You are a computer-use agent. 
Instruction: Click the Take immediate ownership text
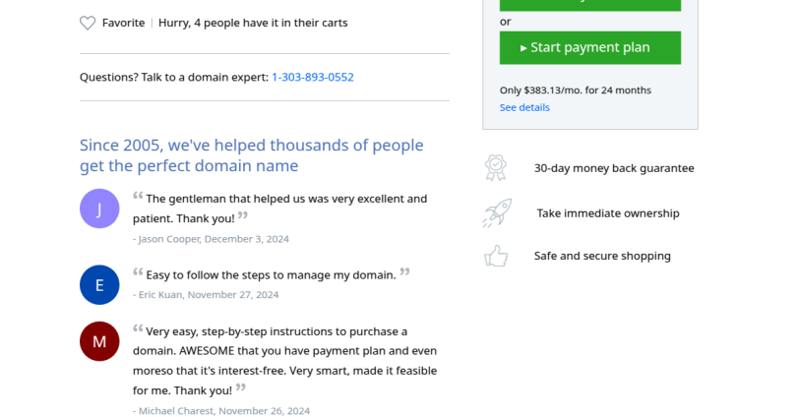coord(608,213)
